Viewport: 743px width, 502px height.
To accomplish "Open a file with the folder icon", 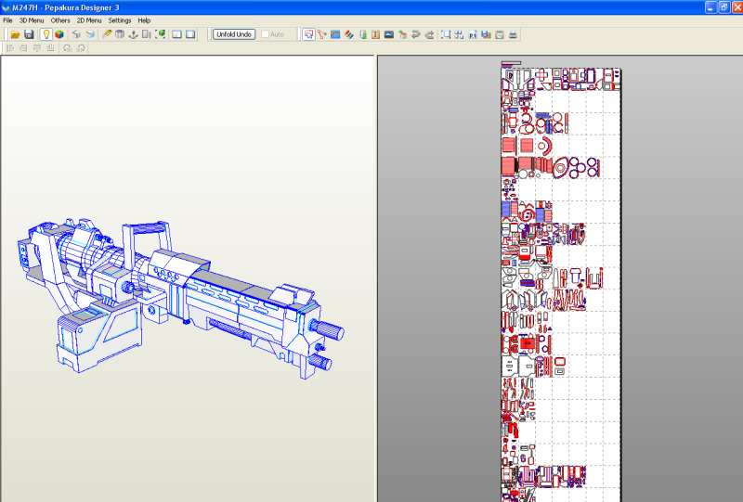I will (15, 34).
